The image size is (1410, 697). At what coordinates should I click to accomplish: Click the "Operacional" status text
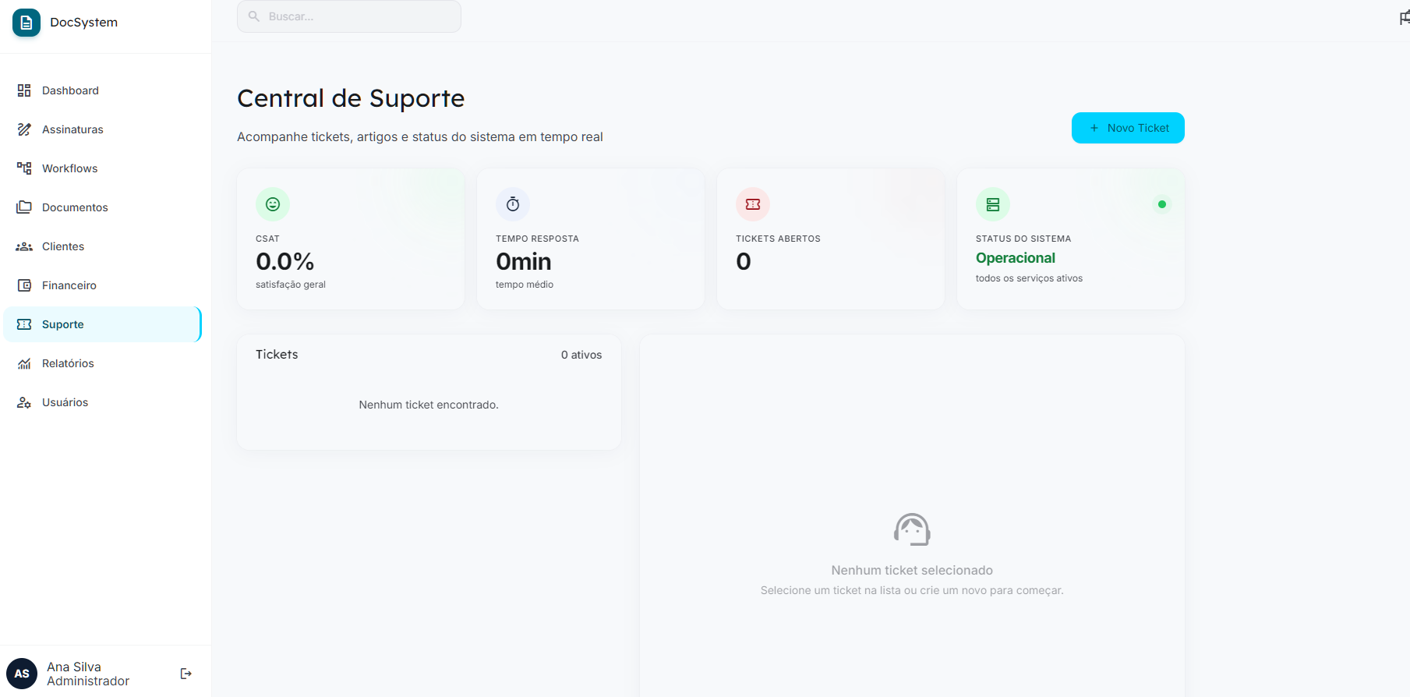point(1016,258)
